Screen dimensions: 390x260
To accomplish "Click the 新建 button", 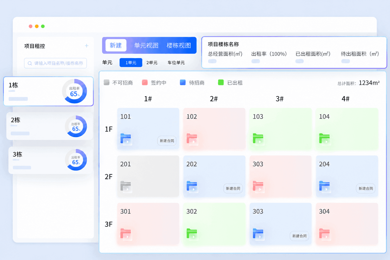I will (116, 45).
